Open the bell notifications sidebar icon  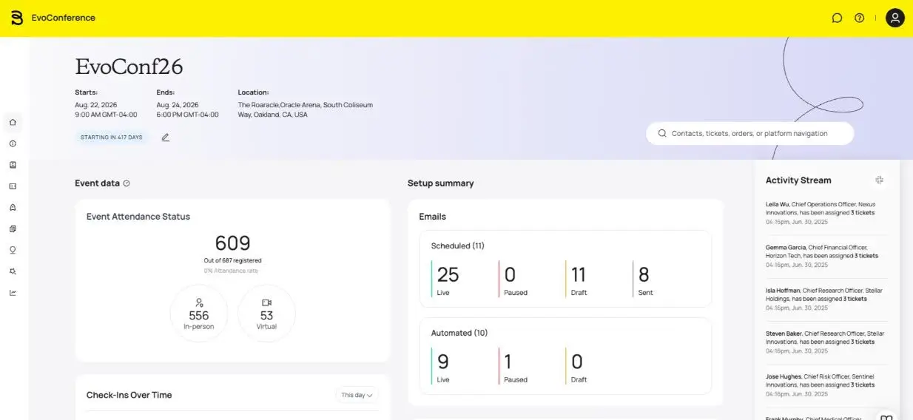(13, 207)
